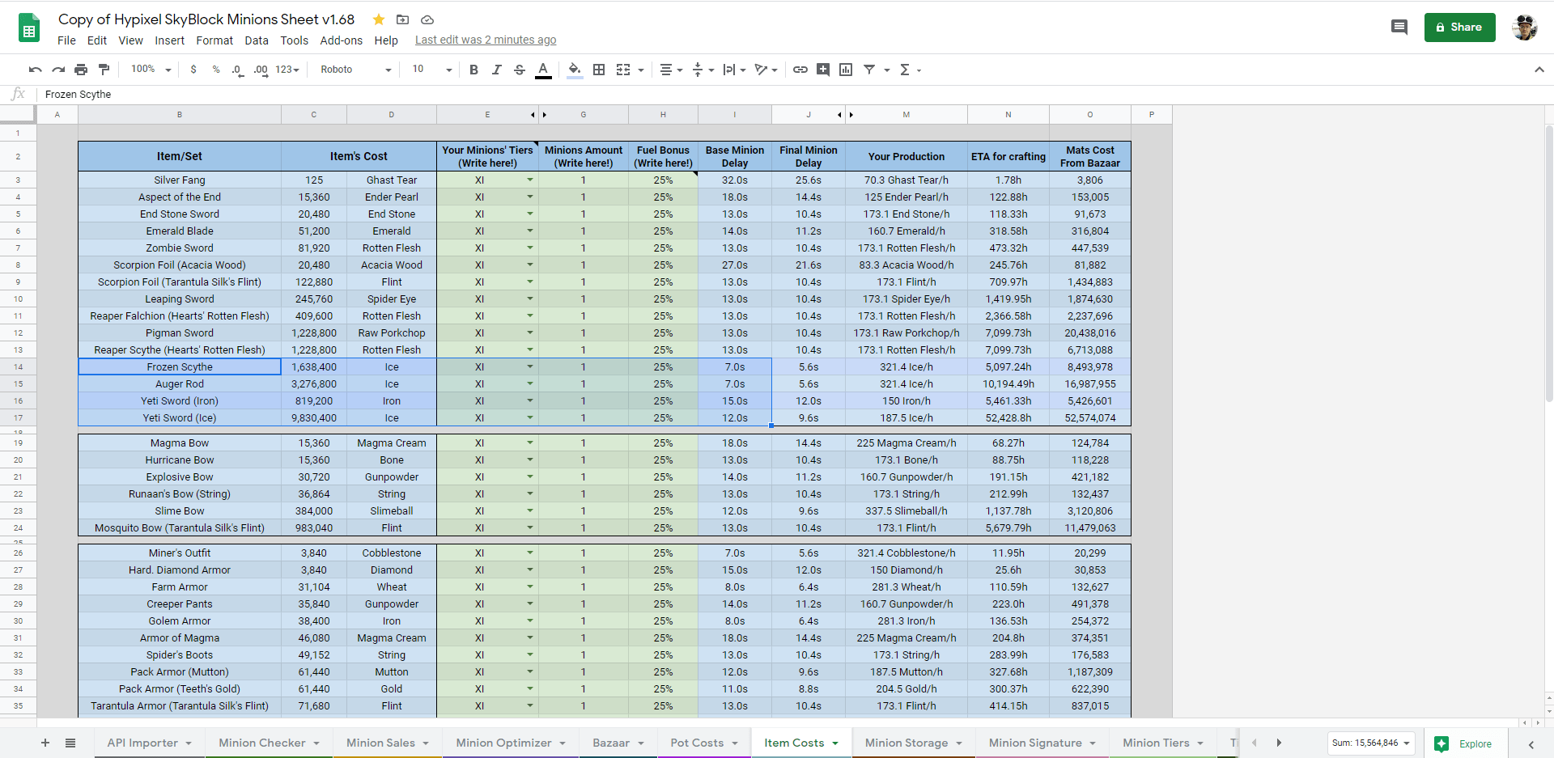Hide the menus with the top-right caret
Image resolution: width=1554 pixels, height=758 pixels.
coord(1539,70)
